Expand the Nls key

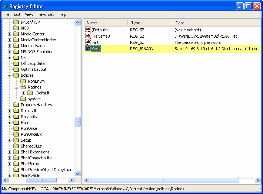(9, 58)
